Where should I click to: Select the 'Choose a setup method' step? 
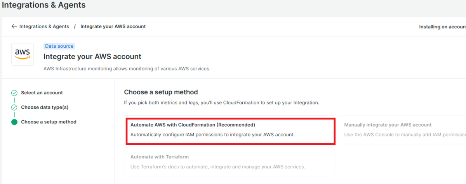click(x=49, y=122)
